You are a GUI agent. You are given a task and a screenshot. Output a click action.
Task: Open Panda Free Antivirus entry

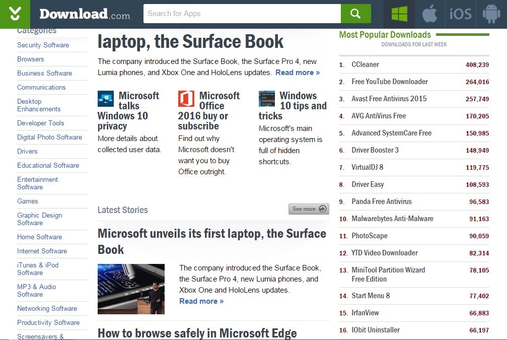coord(382,201)
